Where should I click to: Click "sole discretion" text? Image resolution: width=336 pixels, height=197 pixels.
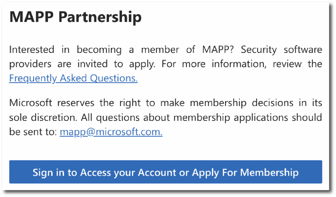(42, 117)
